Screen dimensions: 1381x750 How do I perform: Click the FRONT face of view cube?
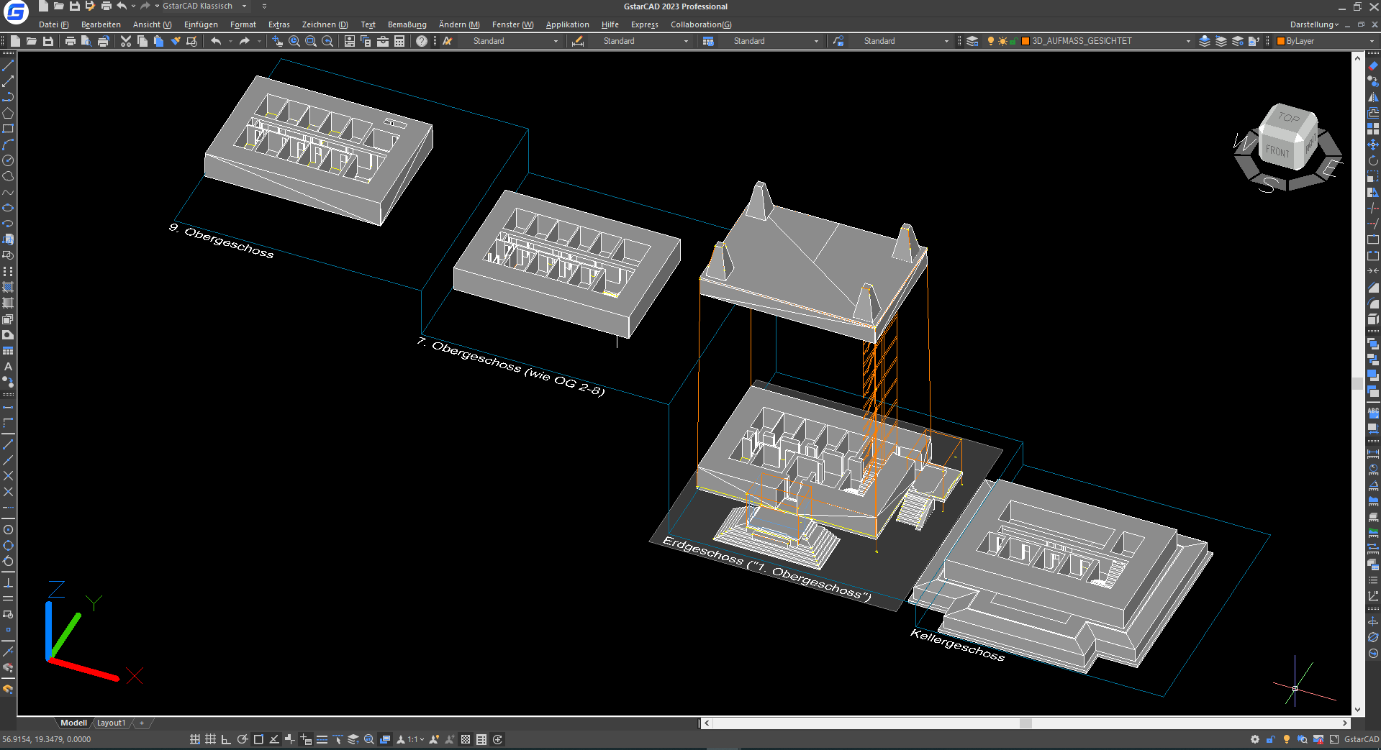click(x=1277, y=151)
